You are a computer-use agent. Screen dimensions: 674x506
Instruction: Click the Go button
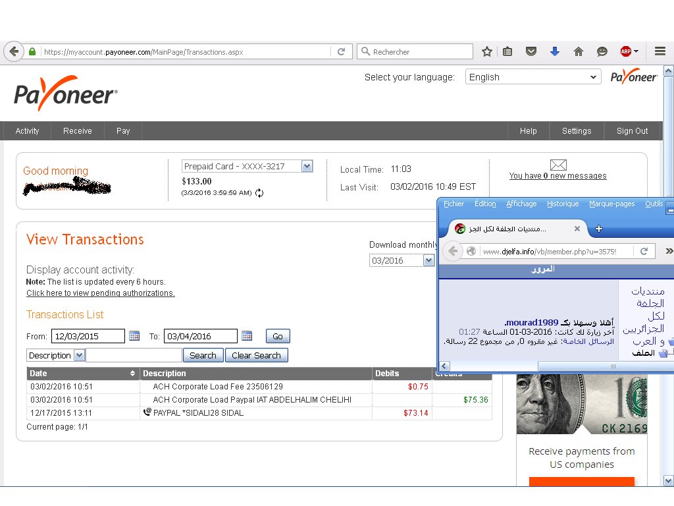tap(278, 336)
